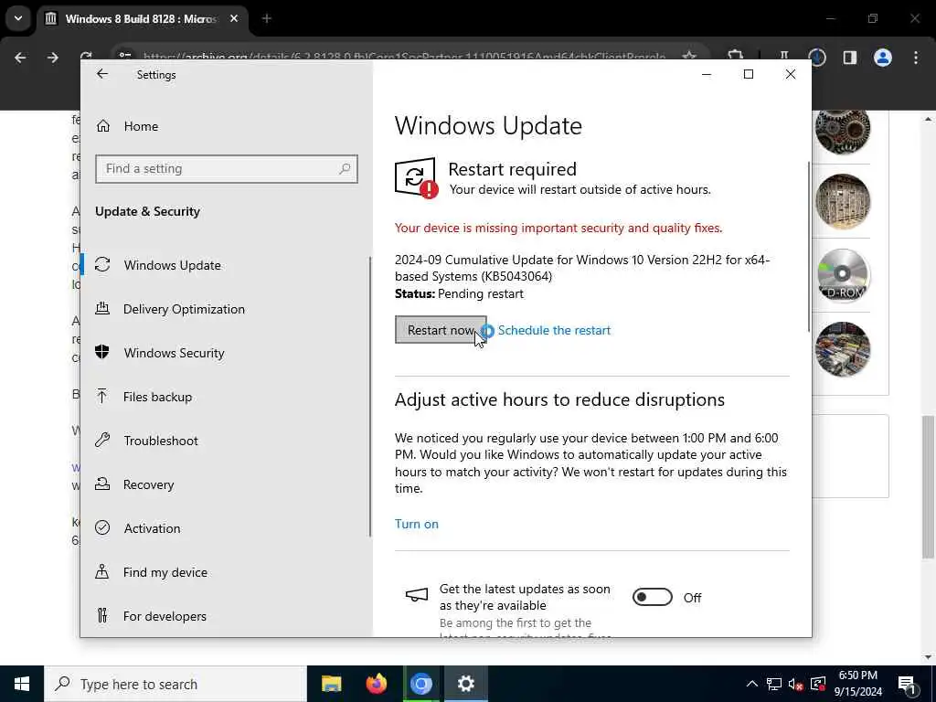Open Firefox from the taskbar
The image size is (936, 702).
[376, 684]
